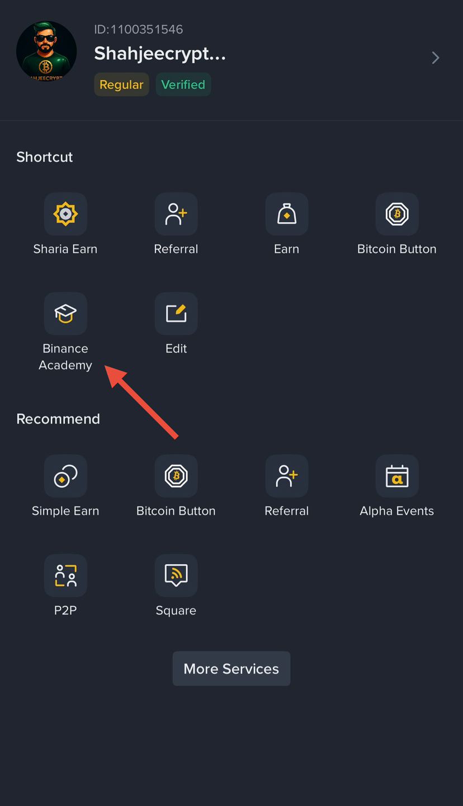Open the Earn money bag icon

pyautogui.click(x=286, y=214)
